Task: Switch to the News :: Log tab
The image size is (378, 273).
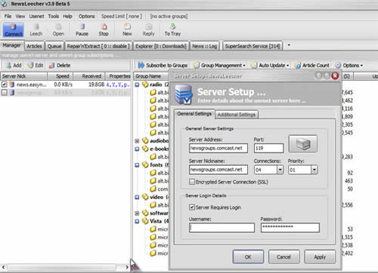Action: (205, 46)
